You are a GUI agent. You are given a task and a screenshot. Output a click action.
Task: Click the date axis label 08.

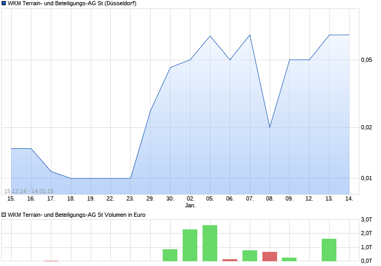point(270,198)
